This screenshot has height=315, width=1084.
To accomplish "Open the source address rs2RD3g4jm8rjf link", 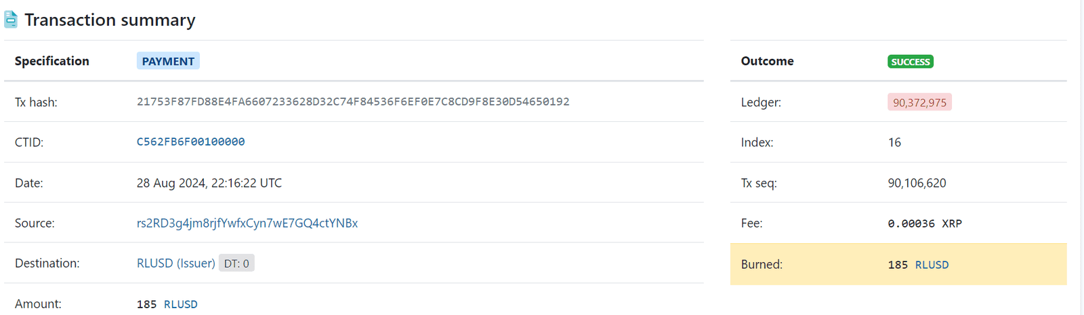I will (x=247, y=223).
